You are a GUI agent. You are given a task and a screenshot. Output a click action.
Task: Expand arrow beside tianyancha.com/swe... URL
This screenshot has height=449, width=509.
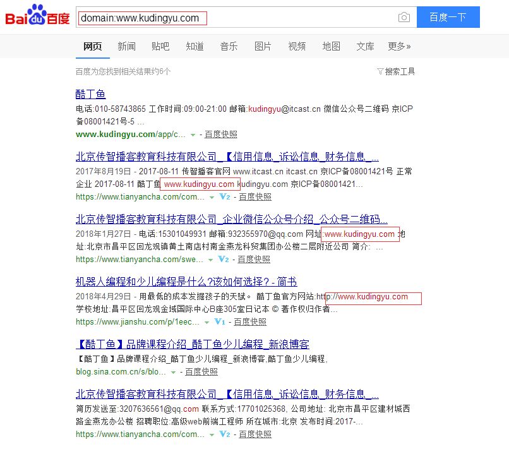click(210, 260)
